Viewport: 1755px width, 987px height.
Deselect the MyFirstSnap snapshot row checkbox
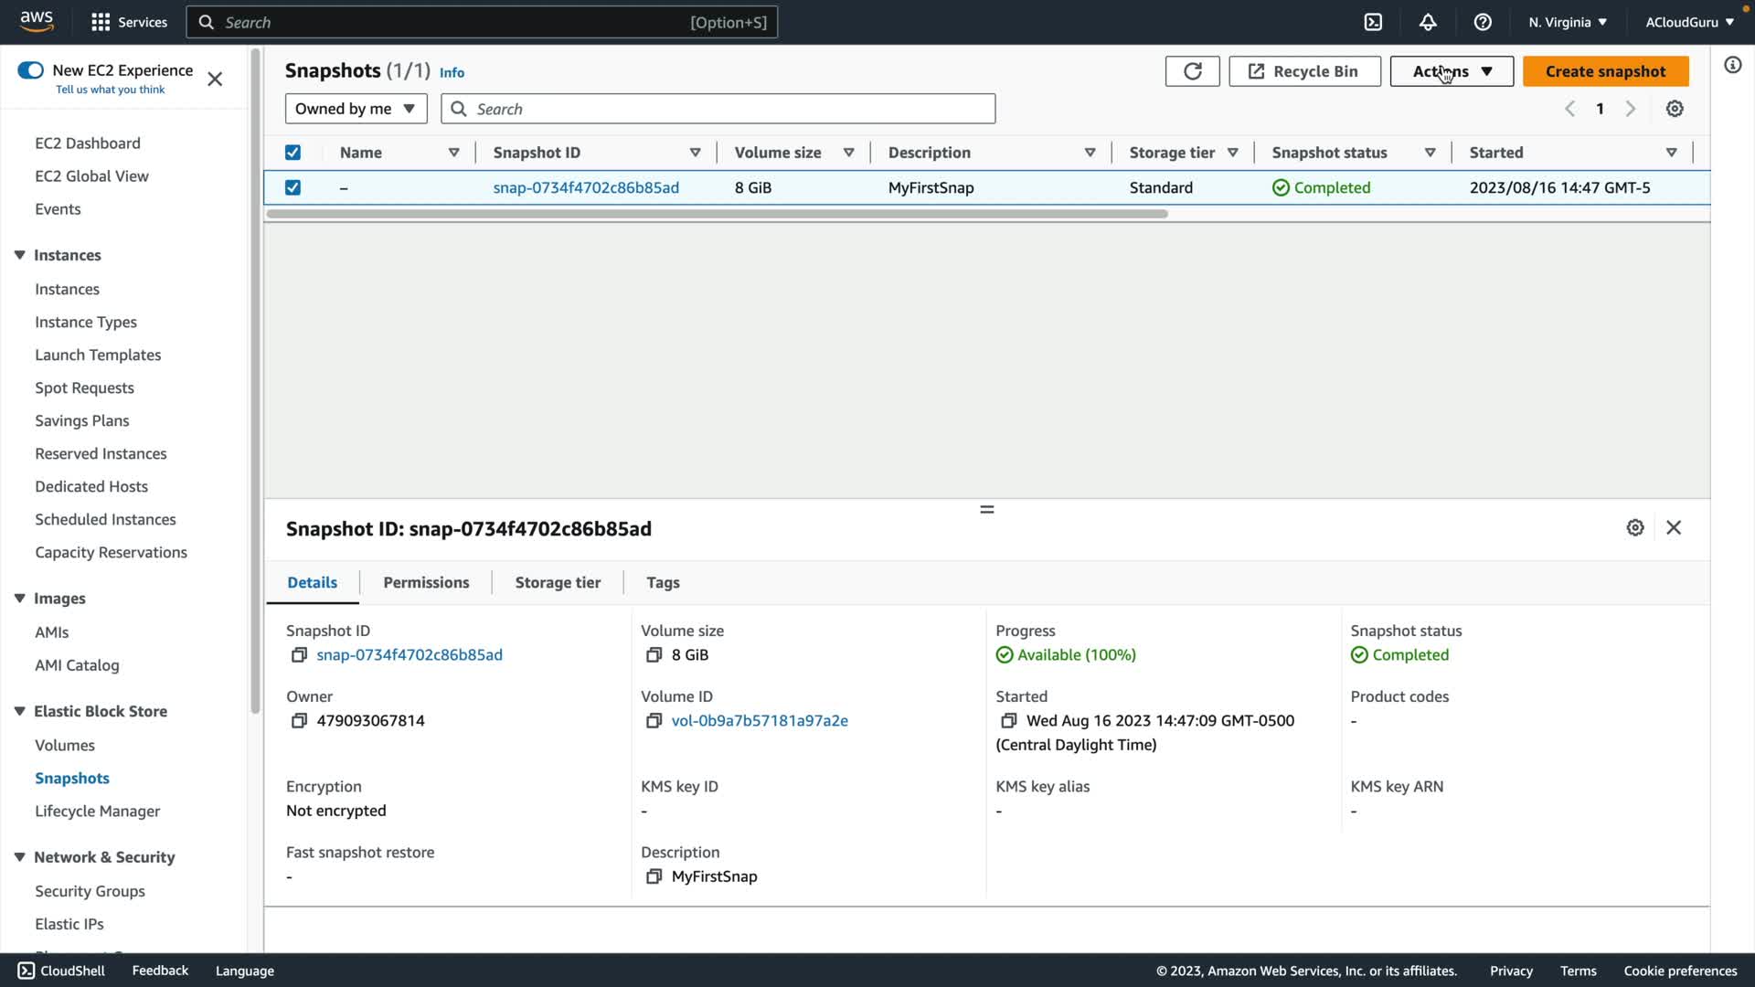292,187
